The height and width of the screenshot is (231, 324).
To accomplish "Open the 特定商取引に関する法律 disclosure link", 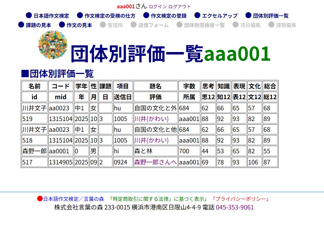I will tap(159, 199).
